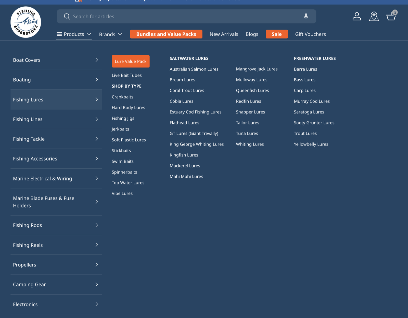This screenshot has height=318, width=408.
Task: Open Tuna Lures
Action: pyautogui.click(x=247, y=133)
